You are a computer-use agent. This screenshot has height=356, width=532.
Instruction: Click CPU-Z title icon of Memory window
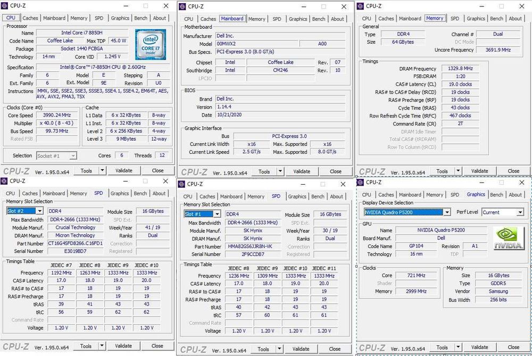pos(360,6)
